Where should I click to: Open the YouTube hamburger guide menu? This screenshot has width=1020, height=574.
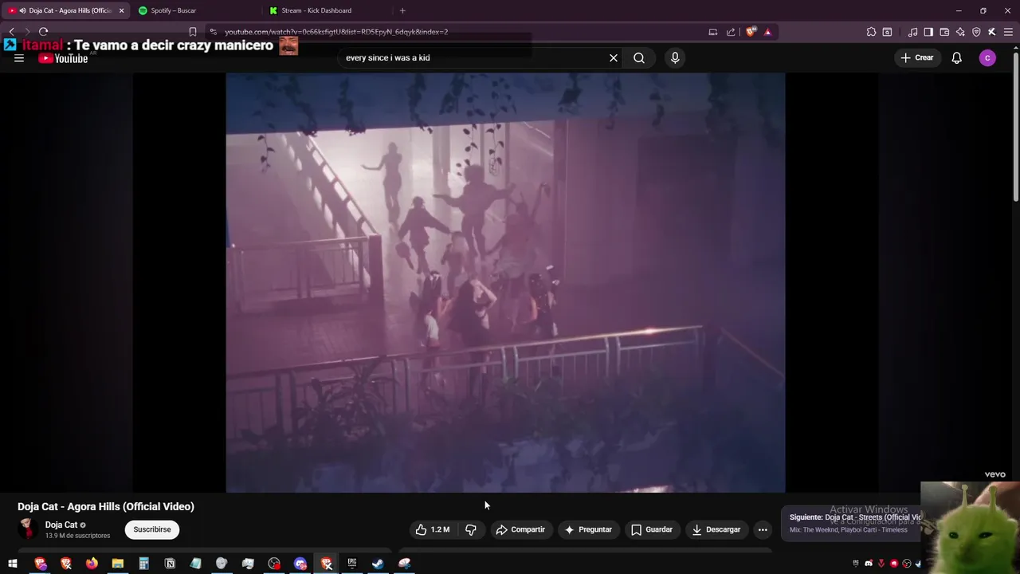pos(19,58)
